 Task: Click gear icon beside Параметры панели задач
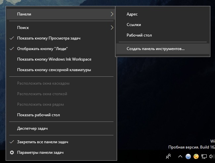pyautogui.click(x=12, y=152)
